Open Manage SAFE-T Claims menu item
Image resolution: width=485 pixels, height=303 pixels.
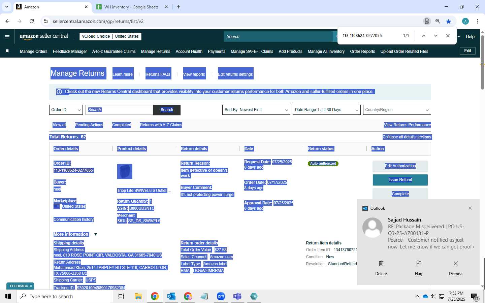tap(252, 52)
